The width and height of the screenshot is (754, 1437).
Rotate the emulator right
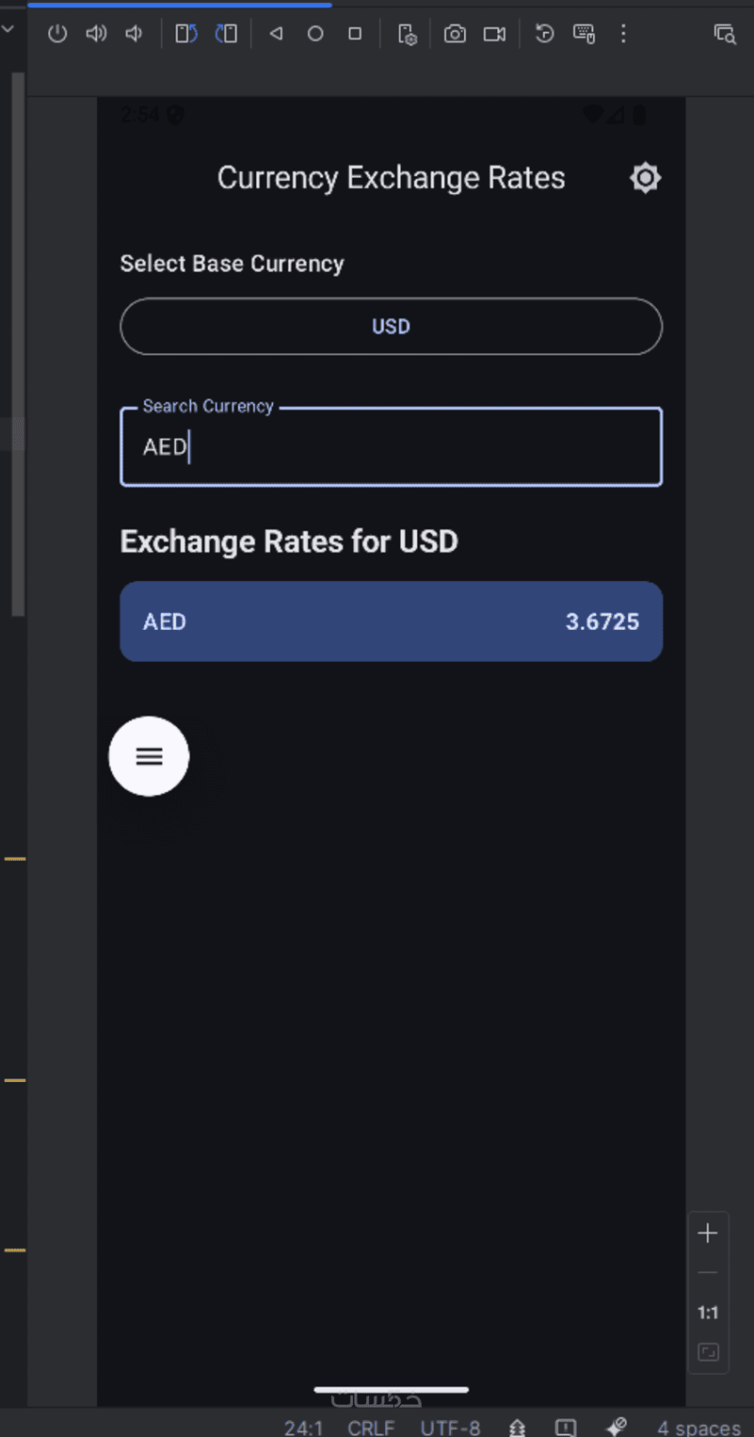point(226,34)
